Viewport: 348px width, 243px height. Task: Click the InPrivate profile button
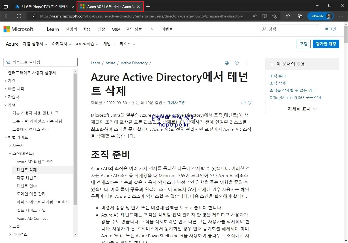[x=321, y=16]
